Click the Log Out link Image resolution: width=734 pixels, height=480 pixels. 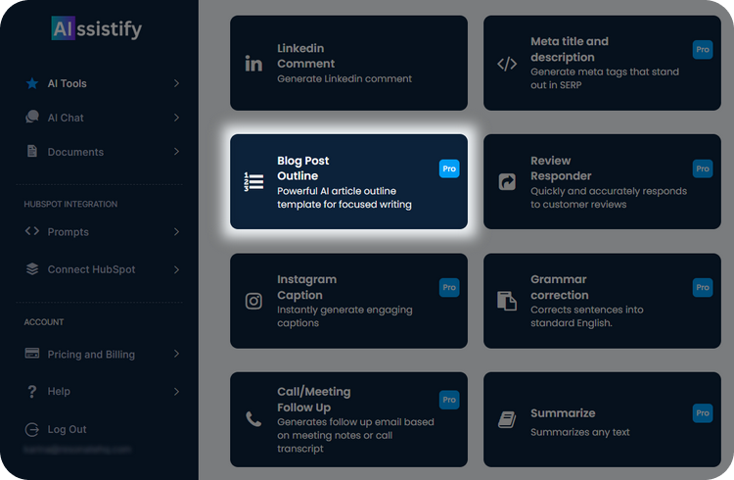(x=67, y=429)
